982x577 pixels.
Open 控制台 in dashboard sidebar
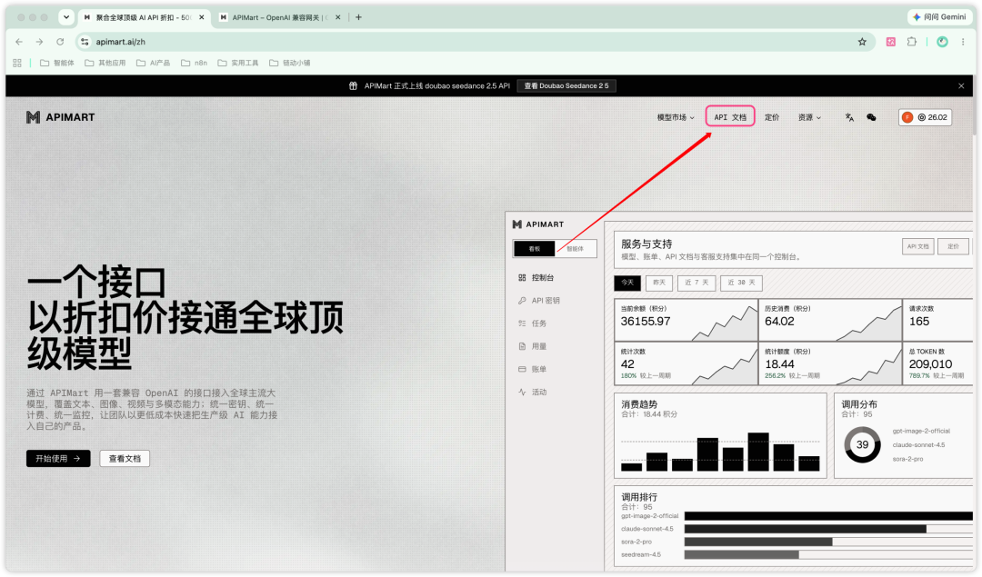point(536,277)
